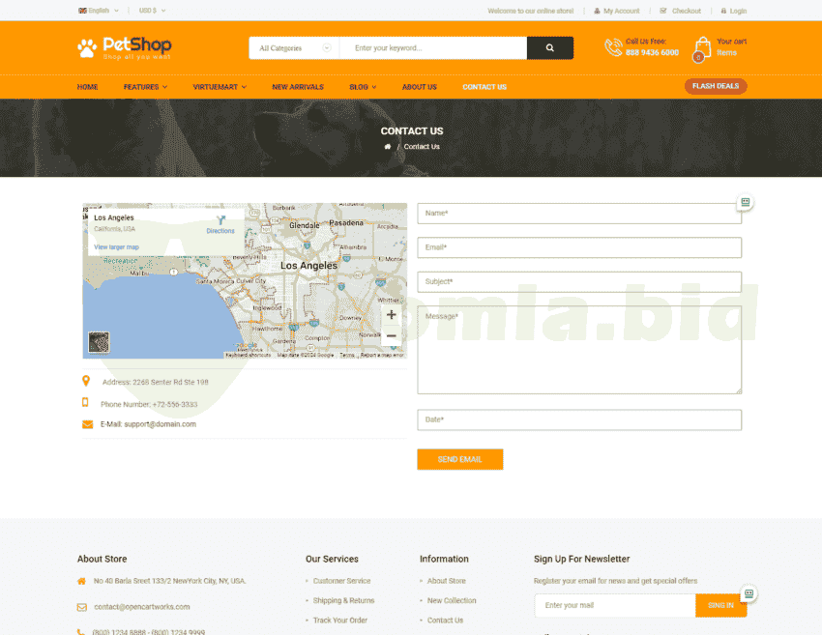Expand the All Categories dropdown
This screenshot has width=822, height=635.
coord(294,48)
